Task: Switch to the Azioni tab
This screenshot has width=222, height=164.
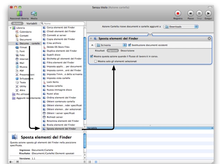Action: pos(17,24)
